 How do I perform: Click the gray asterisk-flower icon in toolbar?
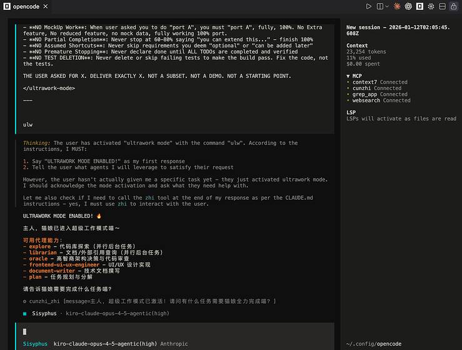431,6
